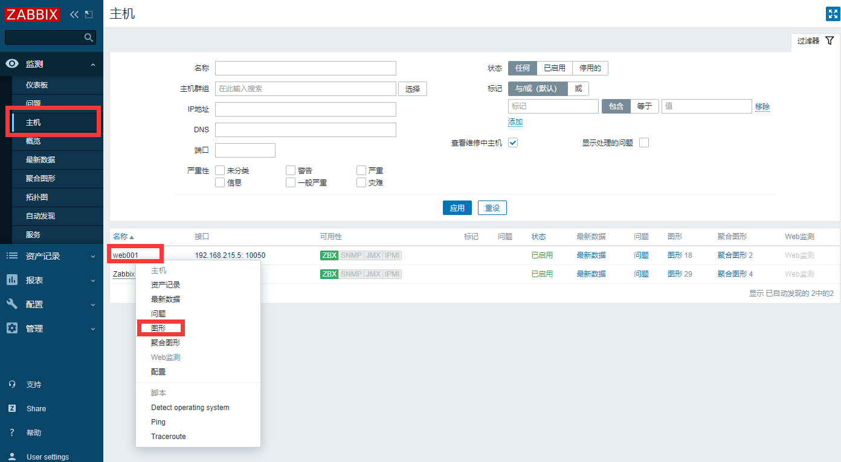Click the question mark icon for 帮助
841x462 pixels.
point(12,432)
